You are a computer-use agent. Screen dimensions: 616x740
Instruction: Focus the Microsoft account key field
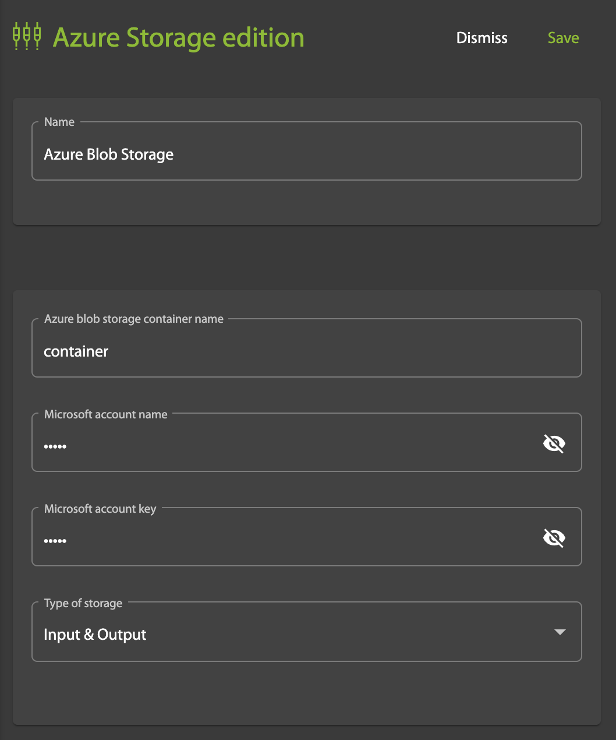291,541
